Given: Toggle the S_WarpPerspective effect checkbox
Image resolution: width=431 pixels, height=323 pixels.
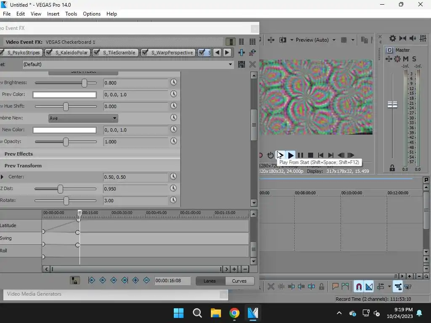Looking at the screenshot, I should click(145, 53).
